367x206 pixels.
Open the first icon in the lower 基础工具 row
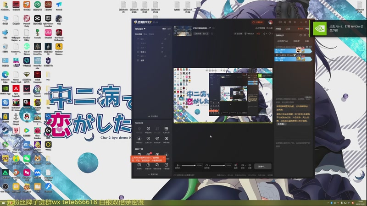pos(139,165)
